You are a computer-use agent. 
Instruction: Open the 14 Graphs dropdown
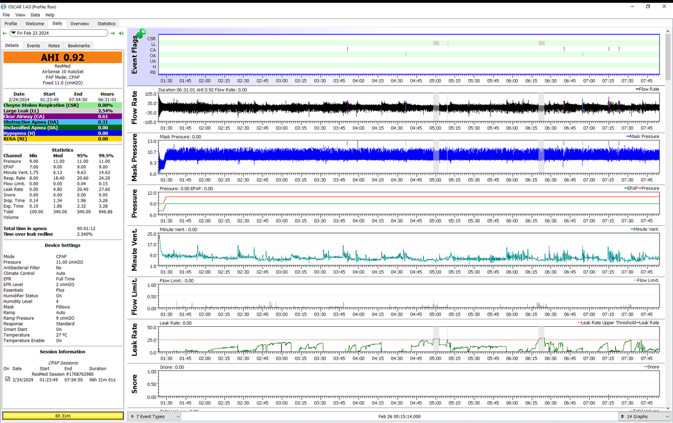(x=645, y=417)
